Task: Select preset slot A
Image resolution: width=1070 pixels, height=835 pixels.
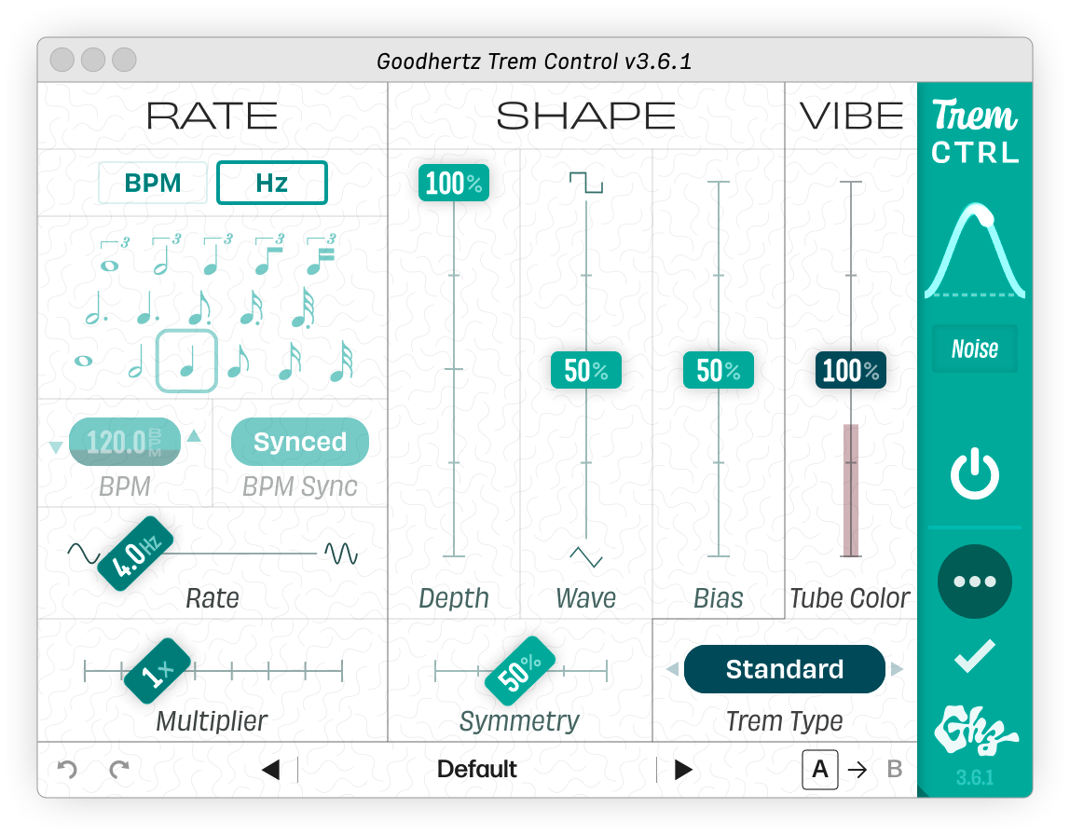Action: click(x=819, y=770)
